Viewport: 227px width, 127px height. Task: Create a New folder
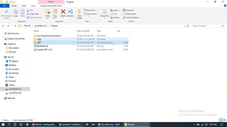click(x=79, y=14)
